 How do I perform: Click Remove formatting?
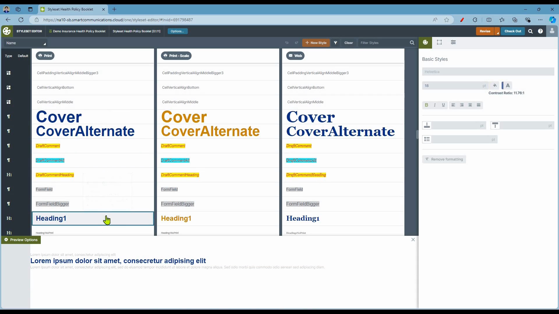pyautogui.click(x=444, y=159)
